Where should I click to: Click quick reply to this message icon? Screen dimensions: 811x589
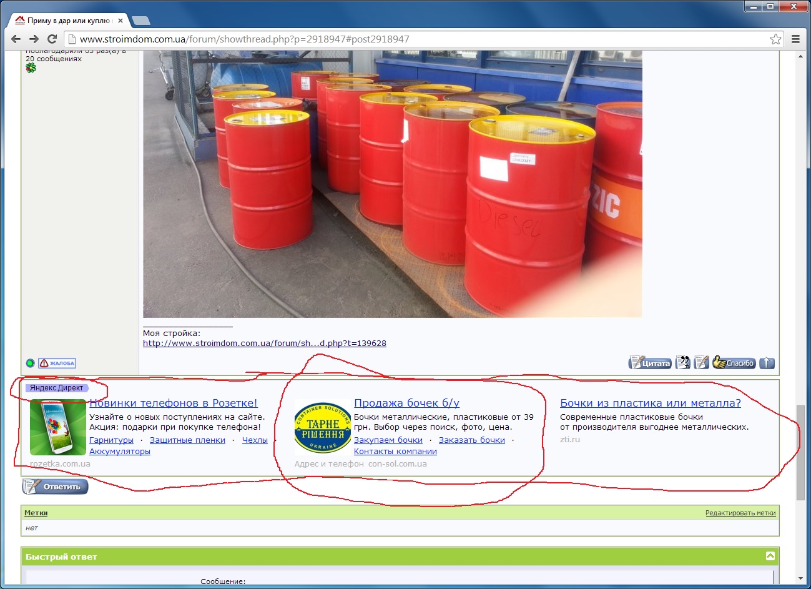[x=702, y=362]
